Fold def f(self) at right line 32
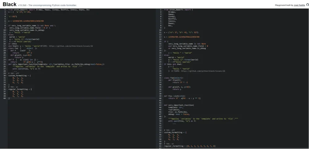Image resolution: width=309 pixels, height=150 pixels. tap(163, 80)
